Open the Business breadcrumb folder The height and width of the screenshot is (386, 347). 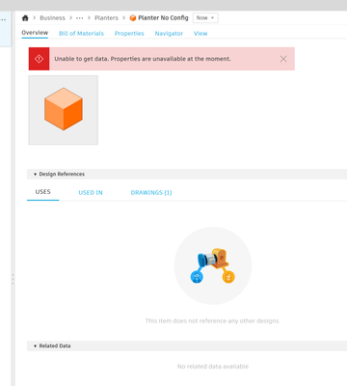click(52, 18)
